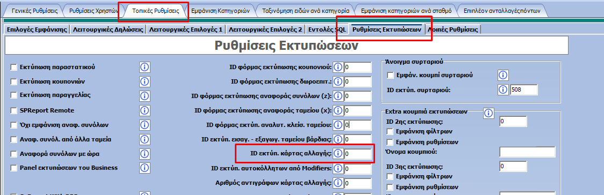Focus ID εκτύπ. συρταριού field showing 508
Image resolution: width=604 pixels, height=195 pixels.
point(523,90)
